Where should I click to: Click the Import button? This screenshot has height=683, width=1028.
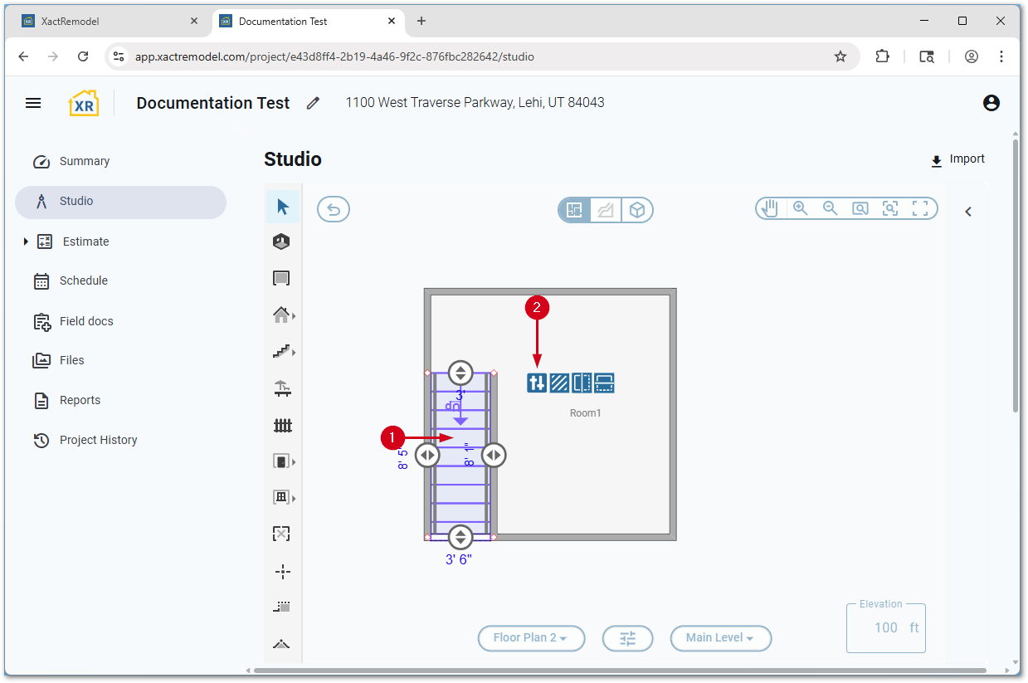tap(957, 159)
